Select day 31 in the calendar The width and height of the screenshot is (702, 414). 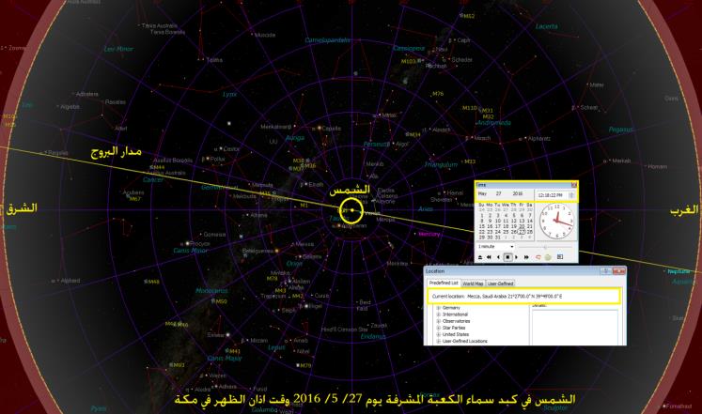(x=498, y=238)
